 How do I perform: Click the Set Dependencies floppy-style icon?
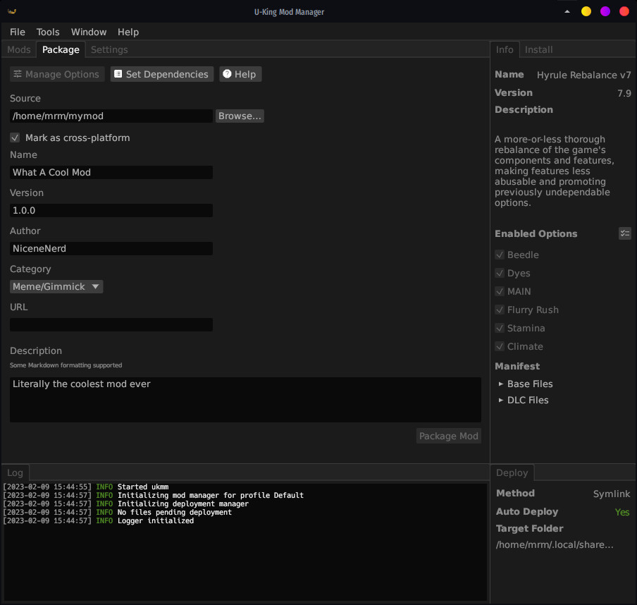click(x=118, y=74)
